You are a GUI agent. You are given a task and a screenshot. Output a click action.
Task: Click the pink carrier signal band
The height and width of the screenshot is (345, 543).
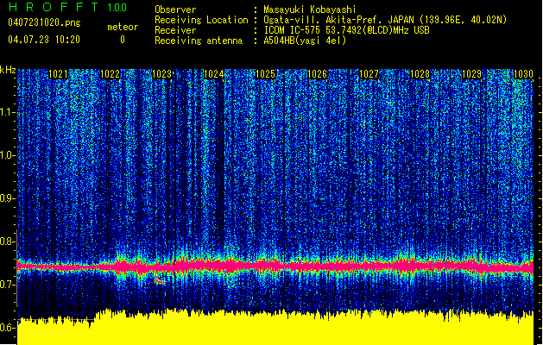coord(276,267)
